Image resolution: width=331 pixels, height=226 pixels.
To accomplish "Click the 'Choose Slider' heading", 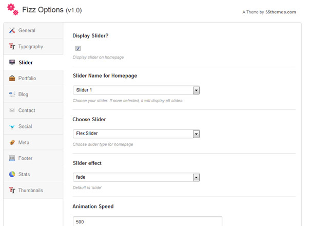I will click(x=89, y=119).
